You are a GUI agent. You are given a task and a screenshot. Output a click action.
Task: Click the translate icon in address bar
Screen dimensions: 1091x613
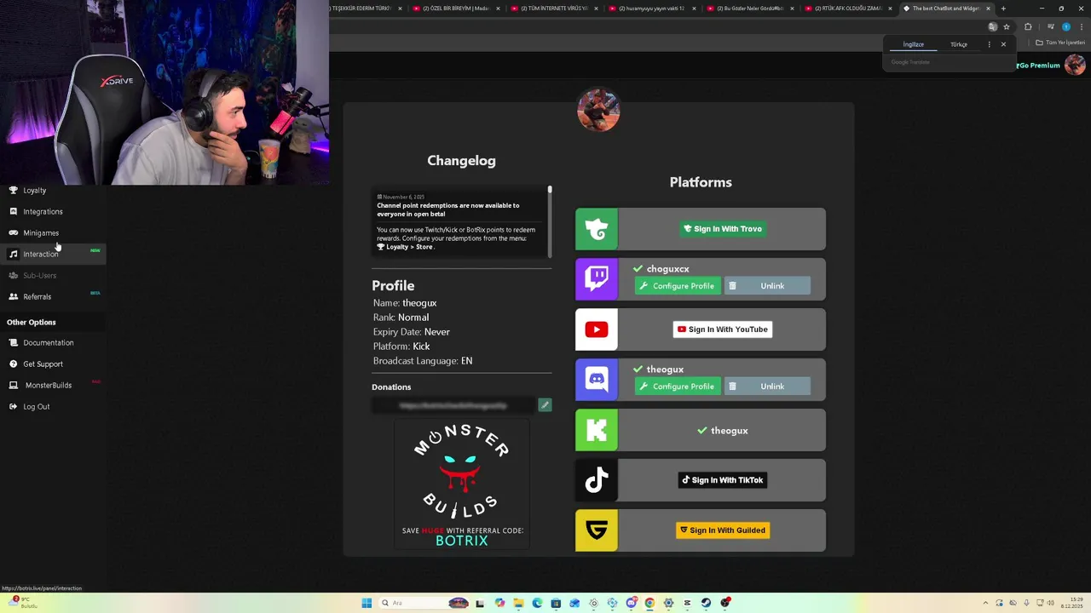[992, 26]
